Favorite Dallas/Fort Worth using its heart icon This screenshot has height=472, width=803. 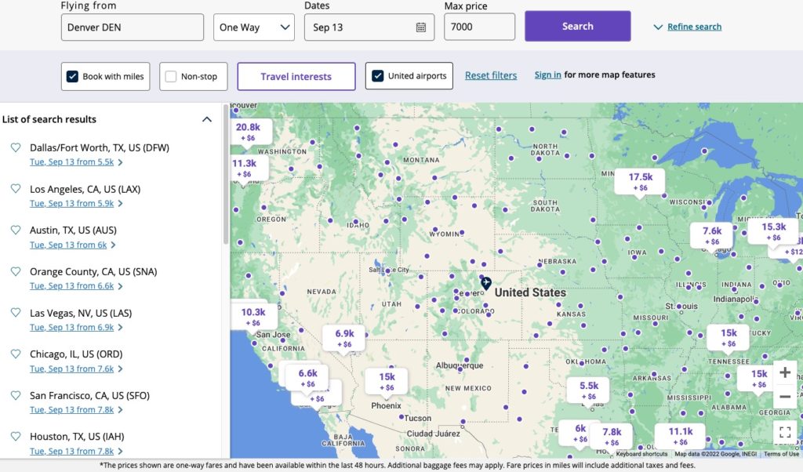point(16,147)
